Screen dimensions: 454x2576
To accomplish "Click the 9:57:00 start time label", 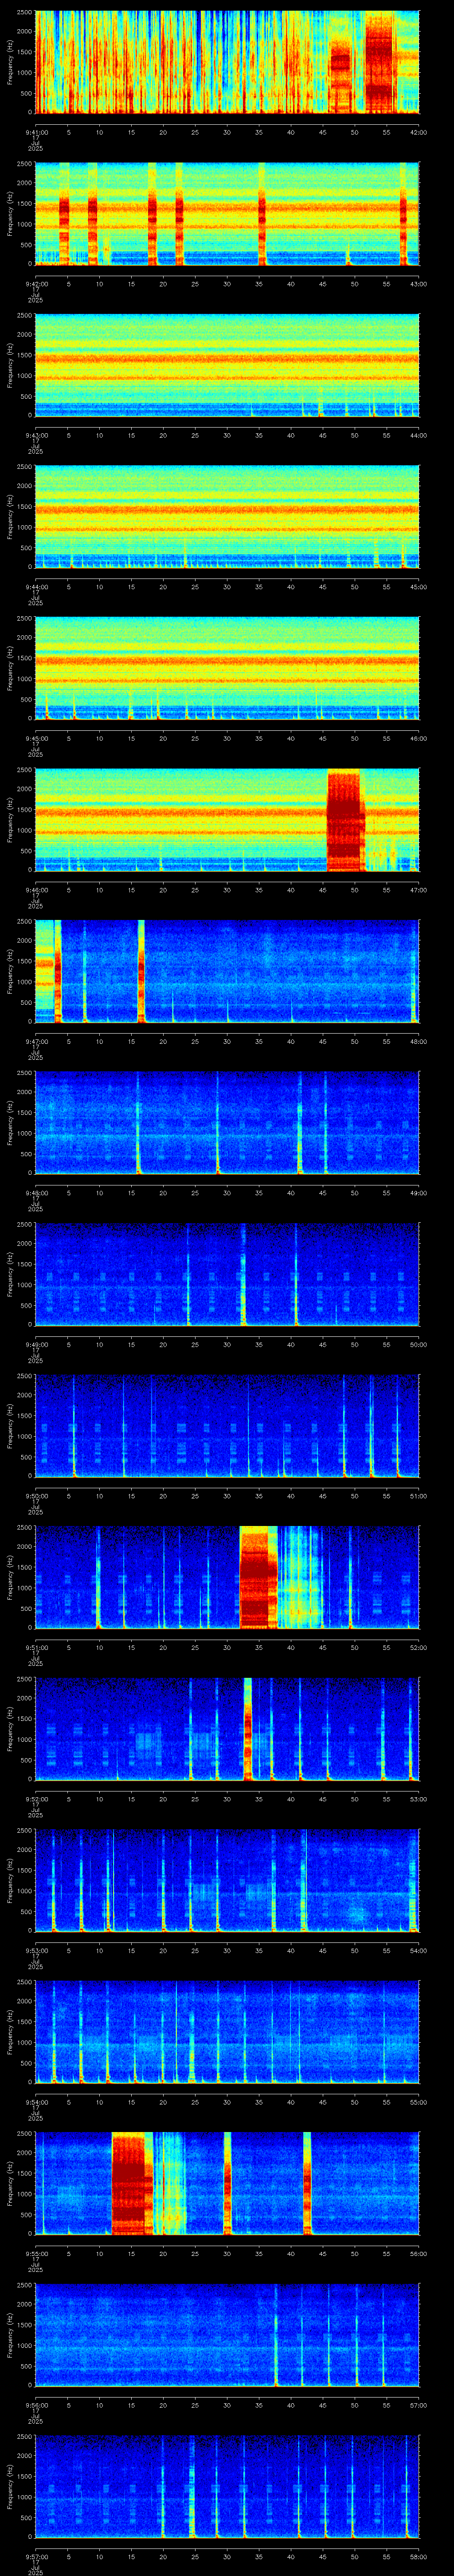I will (x=36, y=2556).
